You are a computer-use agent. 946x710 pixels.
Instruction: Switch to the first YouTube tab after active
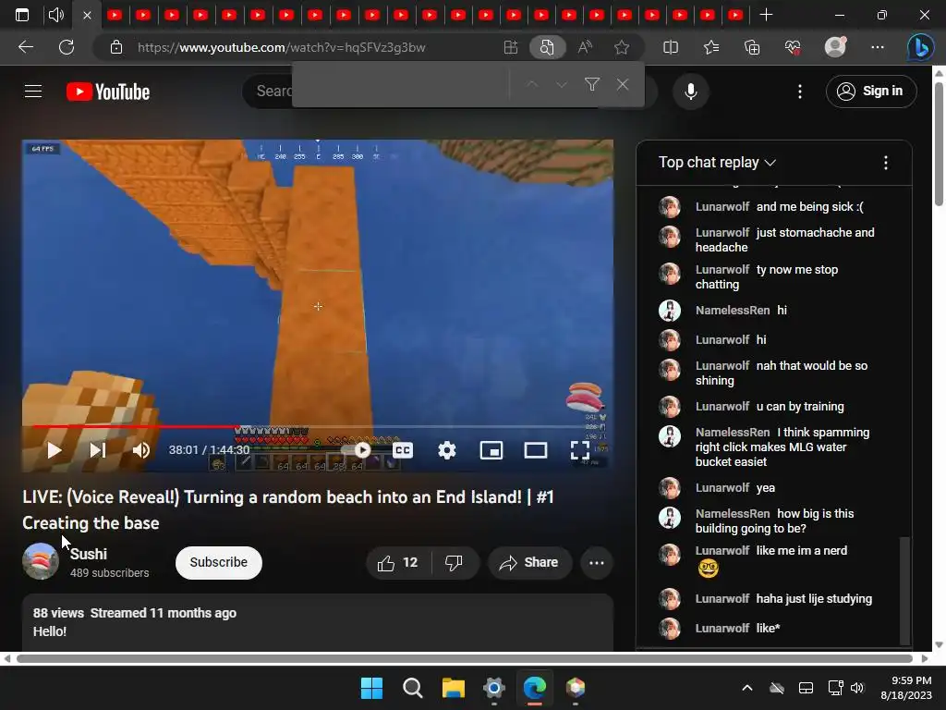tap(115, 15)
